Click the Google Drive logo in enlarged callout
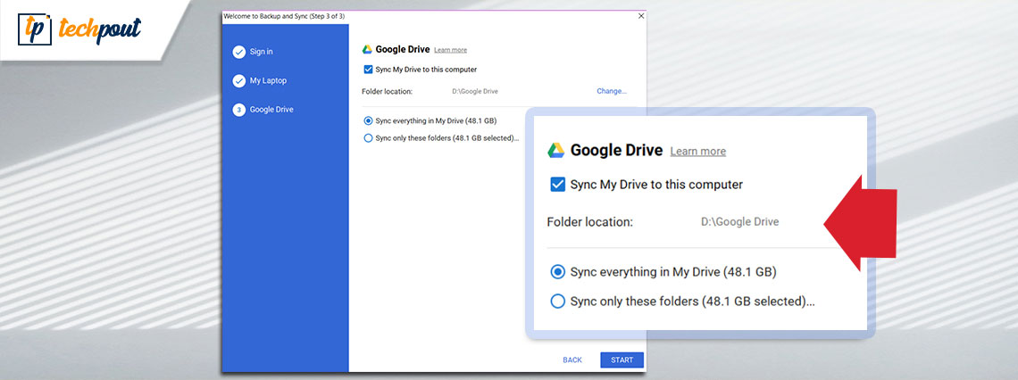This screenshot has width=1018, height=380. [x=555, y=151]
